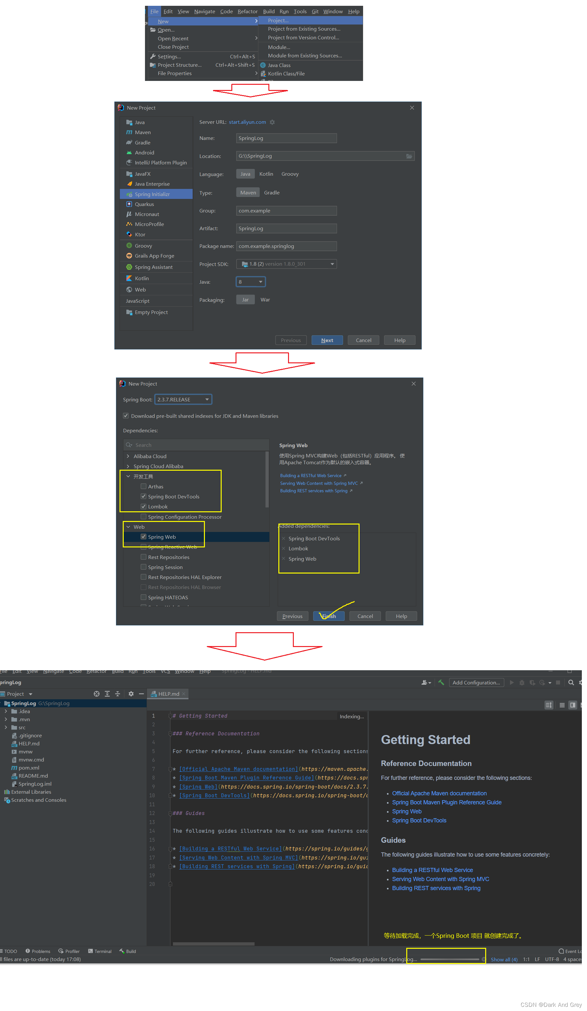Open the start.aliyun.com server link
587x1011 pixels.
pyautogui.click(x=247, y=122)
